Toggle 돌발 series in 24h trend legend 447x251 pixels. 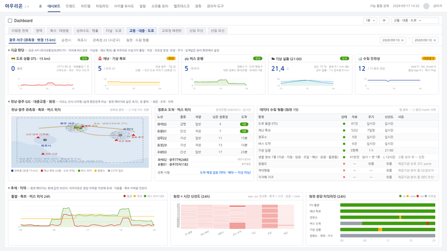tap(128, 196)
